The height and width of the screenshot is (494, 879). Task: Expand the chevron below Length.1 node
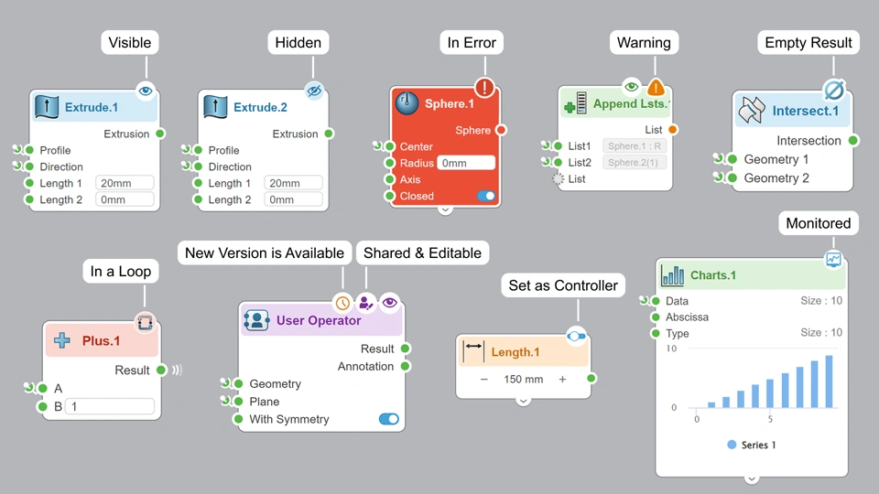coord(523,401)
